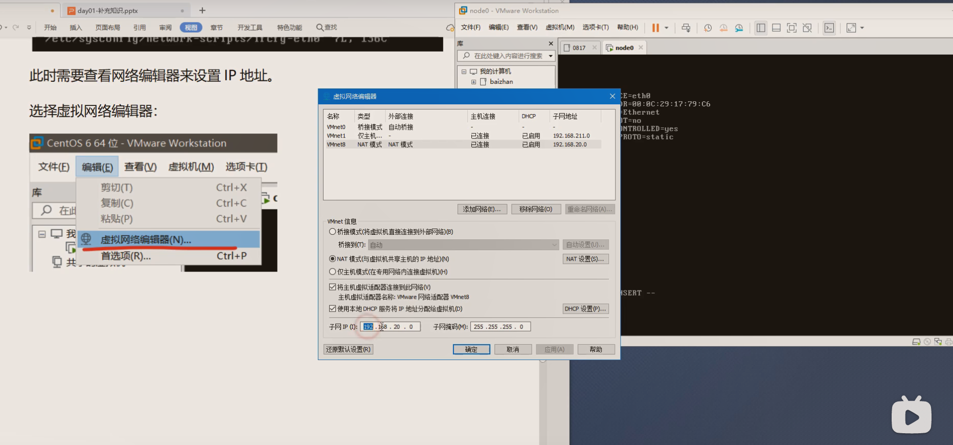This screenshot has width=953, height=445.
Task: Click 还原默认设置(R) button
Action: point(348,349)
